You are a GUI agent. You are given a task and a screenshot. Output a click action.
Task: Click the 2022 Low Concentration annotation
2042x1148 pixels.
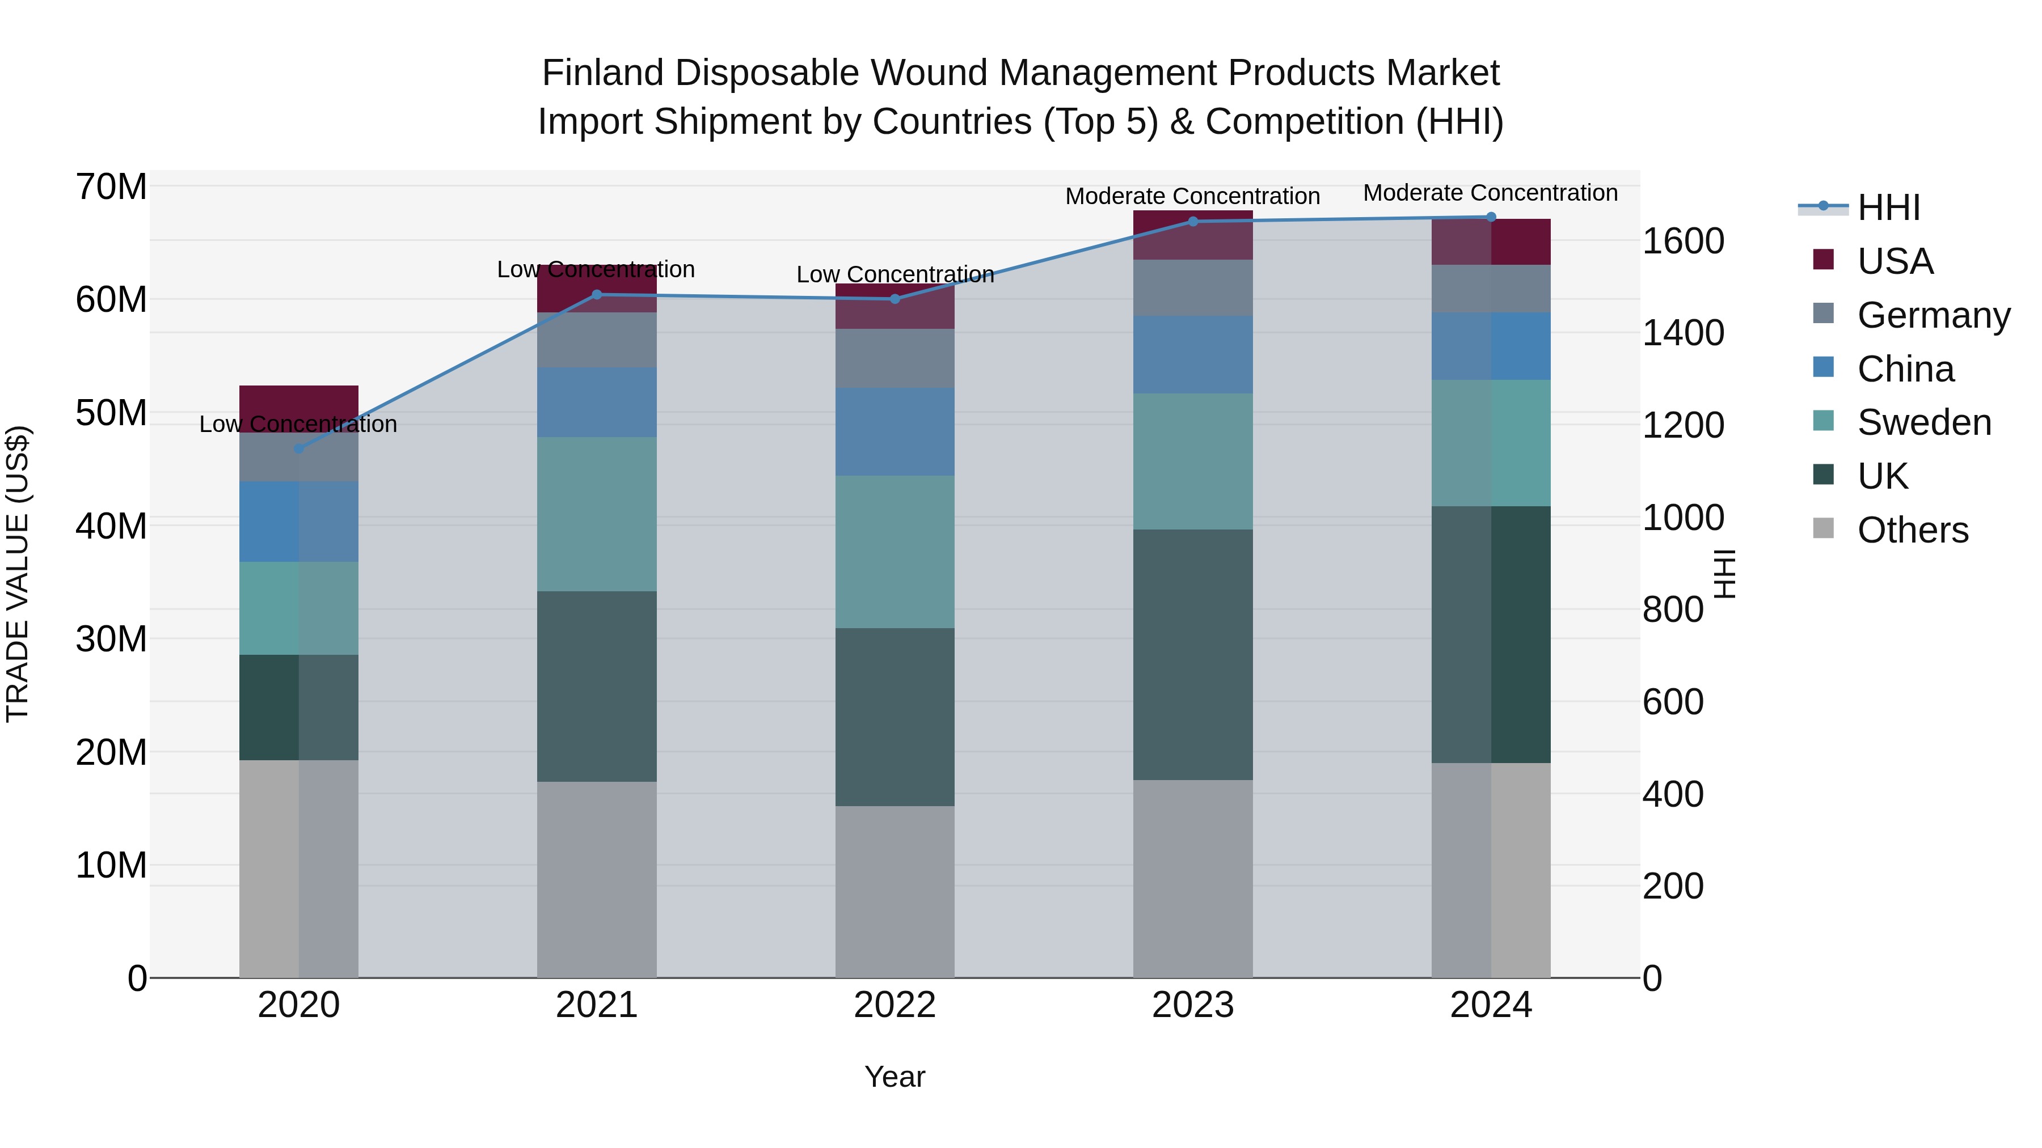tap(896, 275)
